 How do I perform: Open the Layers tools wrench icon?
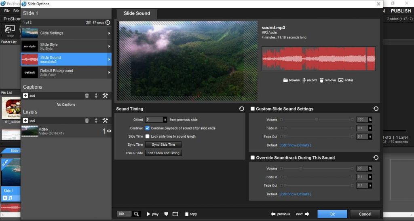(105, 121)
